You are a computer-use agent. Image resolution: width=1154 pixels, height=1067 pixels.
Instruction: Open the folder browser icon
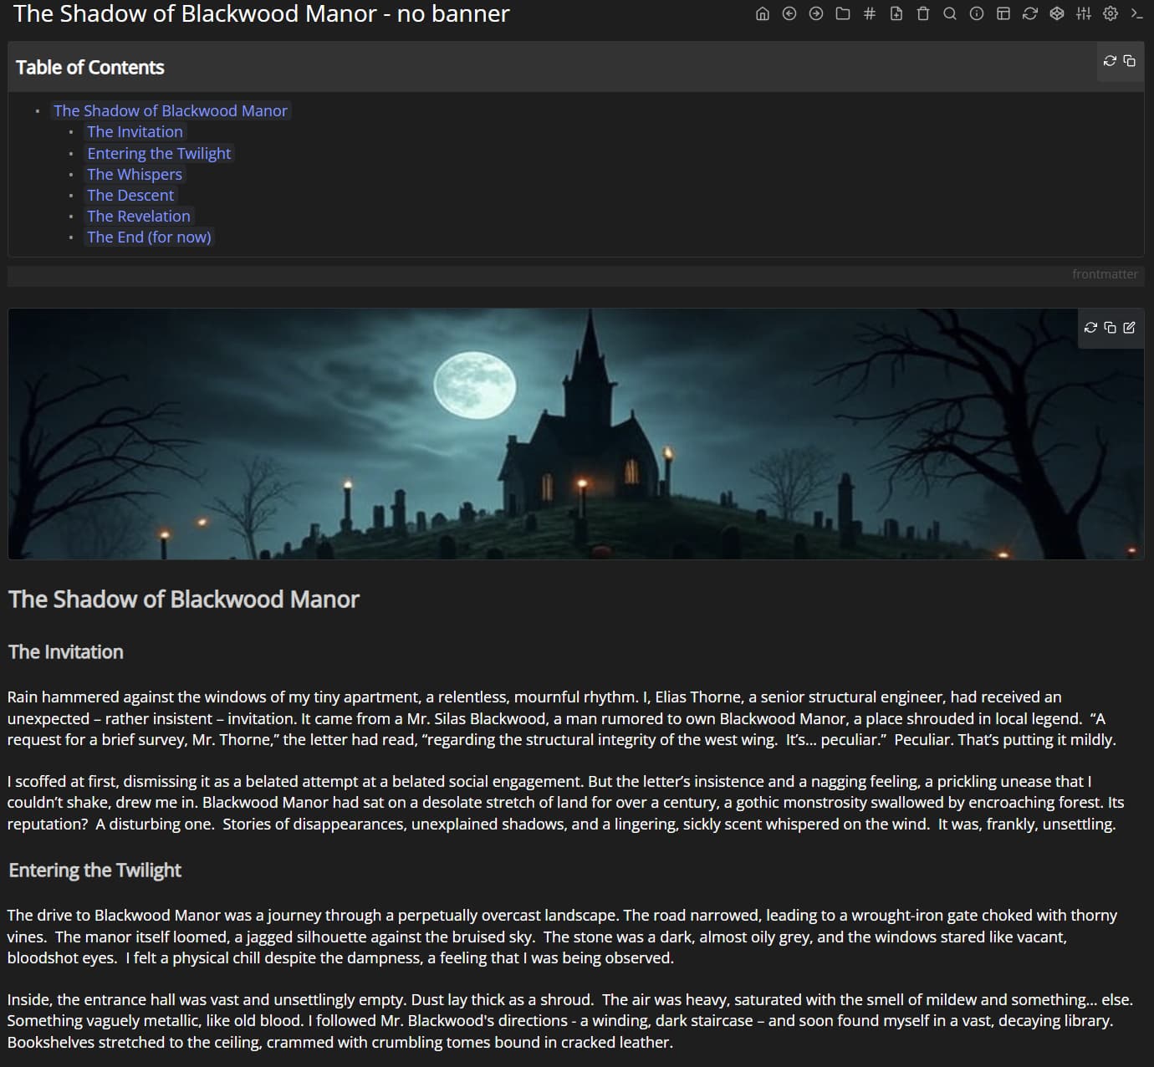843,13
